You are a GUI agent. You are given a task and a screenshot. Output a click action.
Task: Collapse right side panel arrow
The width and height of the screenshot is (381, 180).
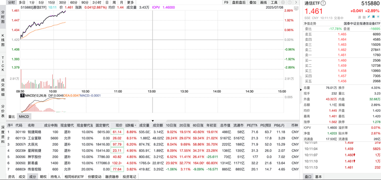[301, 90]
